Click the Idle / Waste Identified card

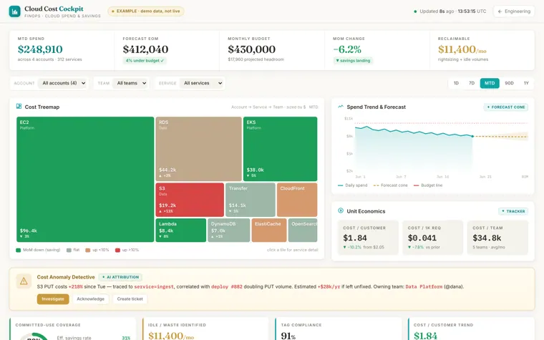(x=205, y=329)
